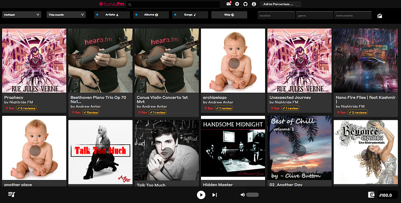Open the radio icon
The width and height of the screenshot is (401, 203).
click(380, 16)
